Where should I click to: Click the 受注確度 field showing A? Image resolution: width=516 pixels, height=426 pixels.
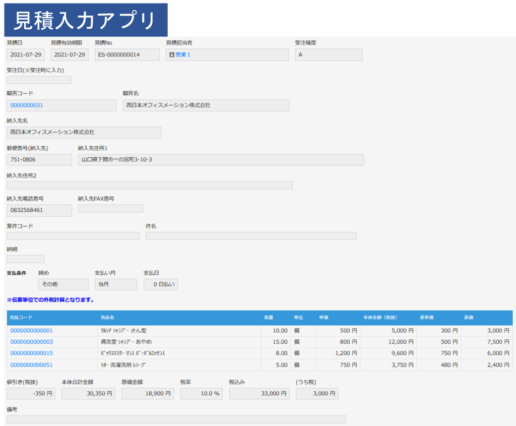point(329,54)
